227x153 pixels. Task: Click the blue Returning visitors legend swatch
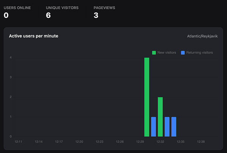coord(183,53)
